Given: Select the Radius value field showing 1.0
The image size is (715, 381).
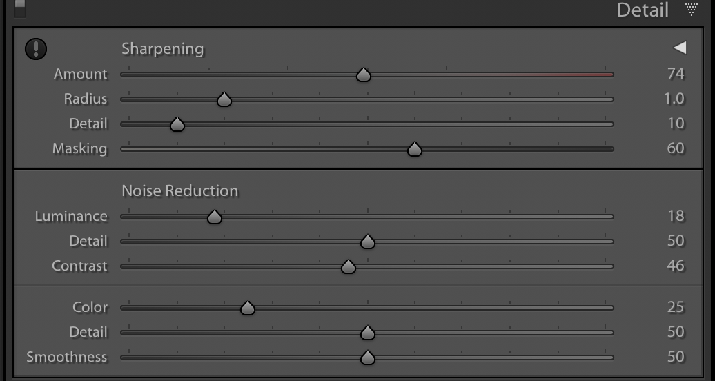Looking at the screenshot, I should point(674,99).
